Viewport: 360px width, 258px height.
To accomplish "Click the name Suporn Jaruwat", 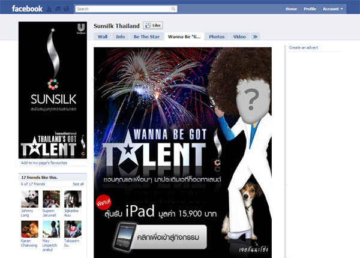I will [49, 213].
